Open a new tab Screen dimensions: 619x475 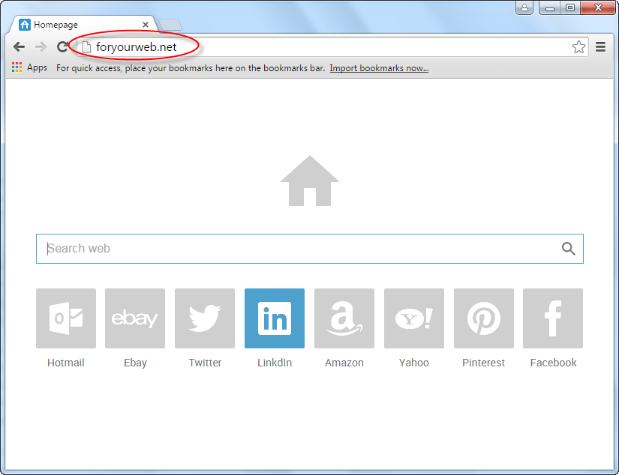170,25
